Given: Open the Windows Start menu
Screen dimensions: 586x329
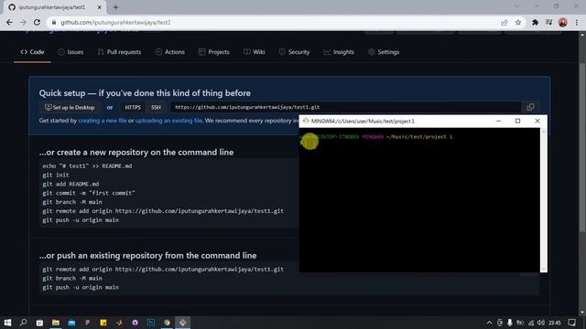Looking at the screenshot, I should point(7,323).
